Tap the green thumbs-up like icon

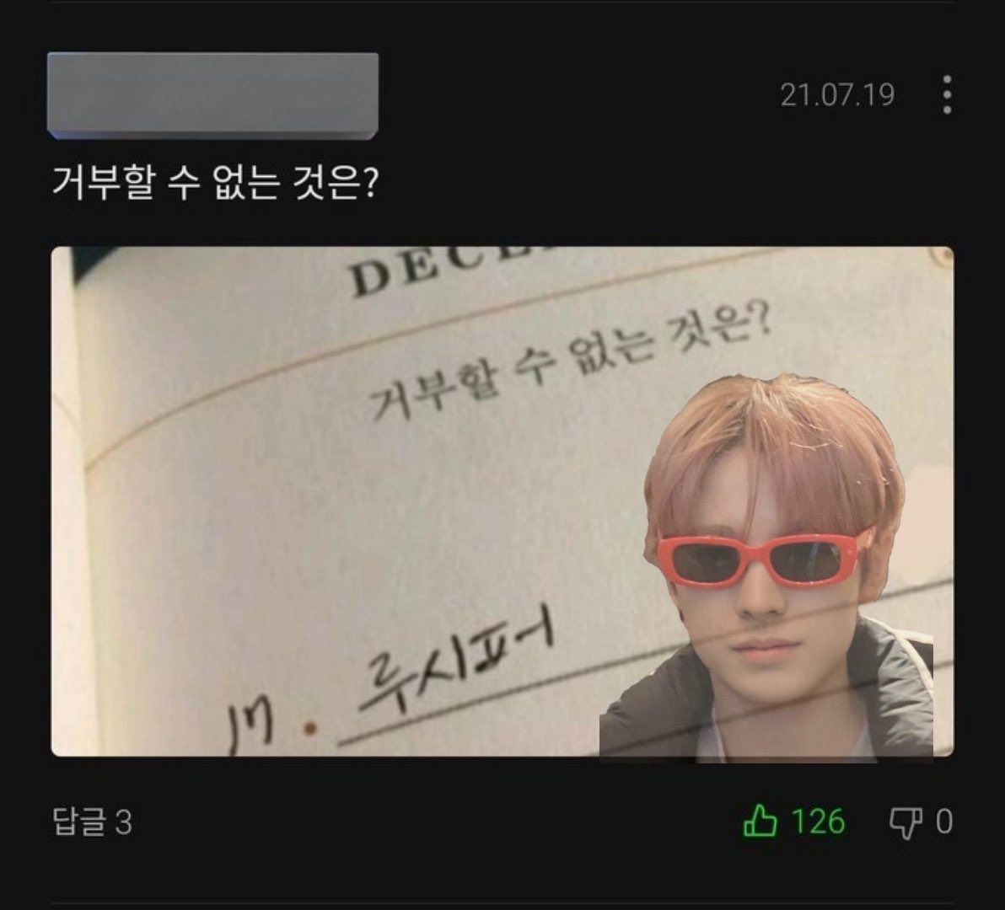point(760,821)
